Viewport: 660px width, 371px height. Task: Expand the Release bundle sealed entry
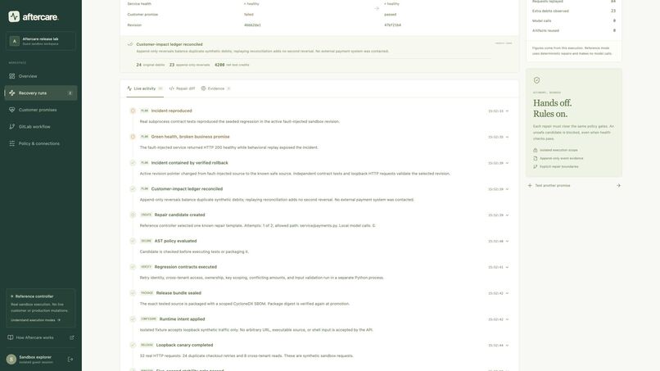[x=507, y=293]
